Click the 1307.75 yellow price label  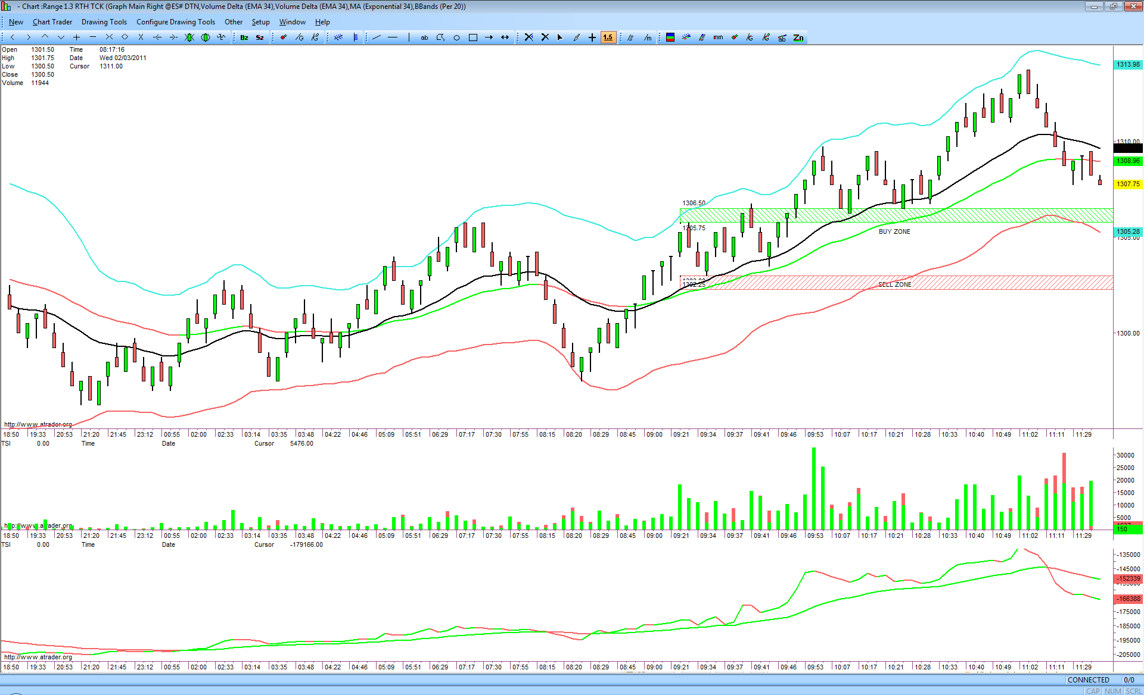point(1128,184)
